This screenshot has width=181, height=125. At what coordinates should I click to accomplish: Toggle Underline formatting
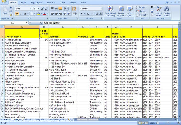click(25, 14)
